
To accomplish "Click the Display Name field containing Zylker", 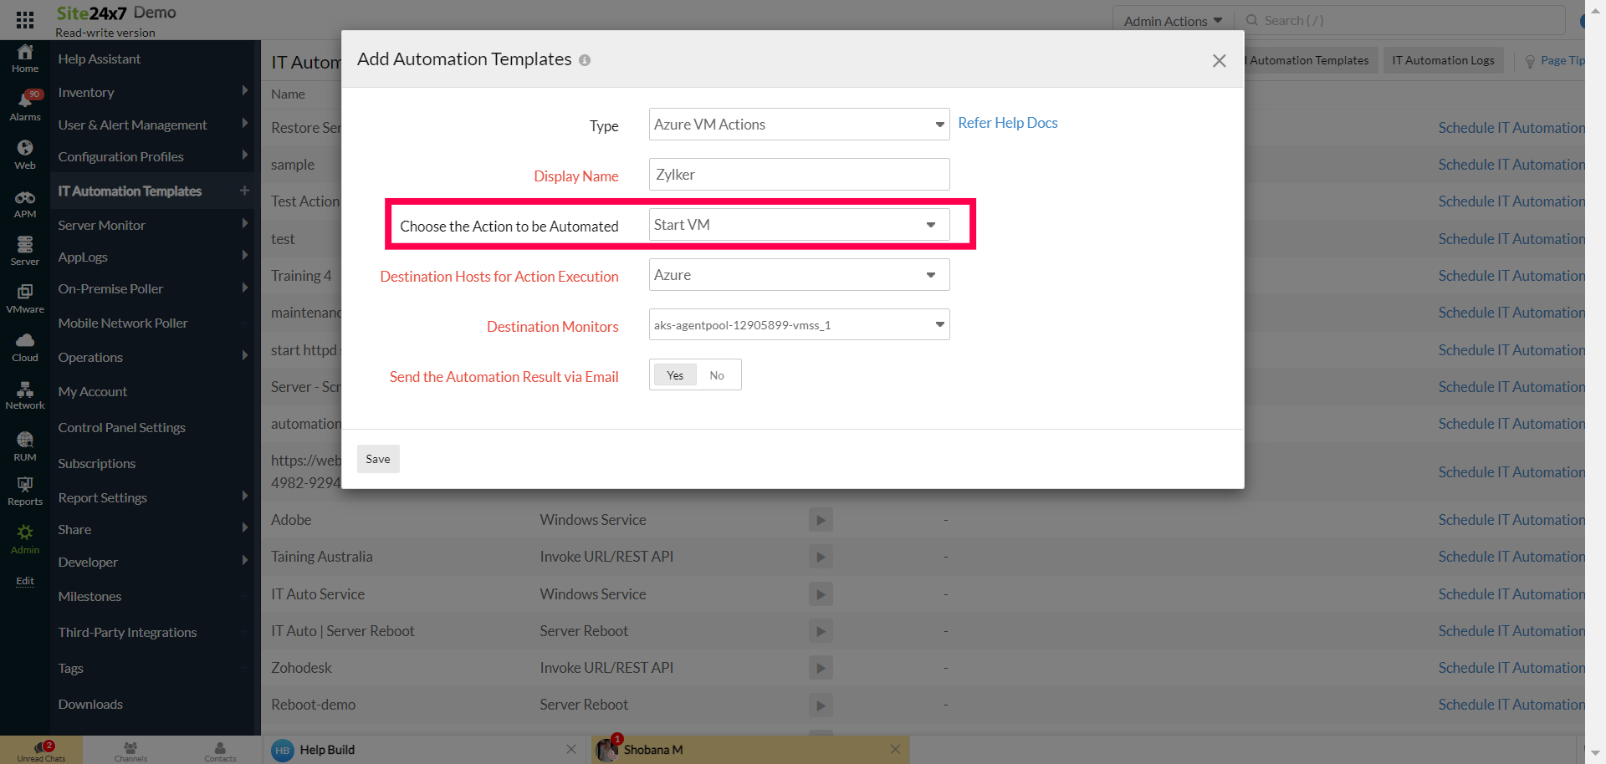I will [x=798, y=174].
